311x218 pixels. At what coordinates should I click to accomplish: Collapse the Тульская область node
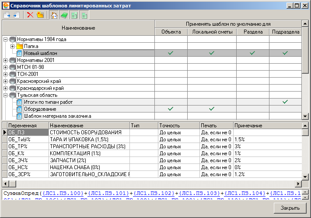5,95
